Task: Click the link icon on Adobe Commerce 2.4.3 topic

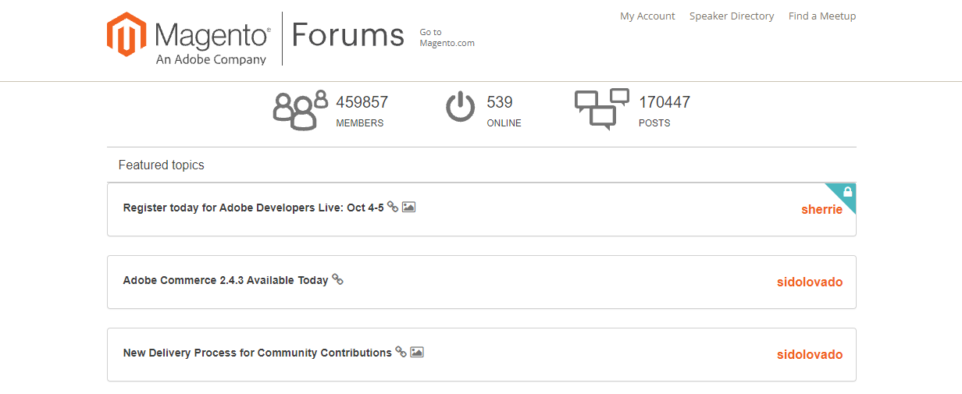Action: click(x=337, y=279)
